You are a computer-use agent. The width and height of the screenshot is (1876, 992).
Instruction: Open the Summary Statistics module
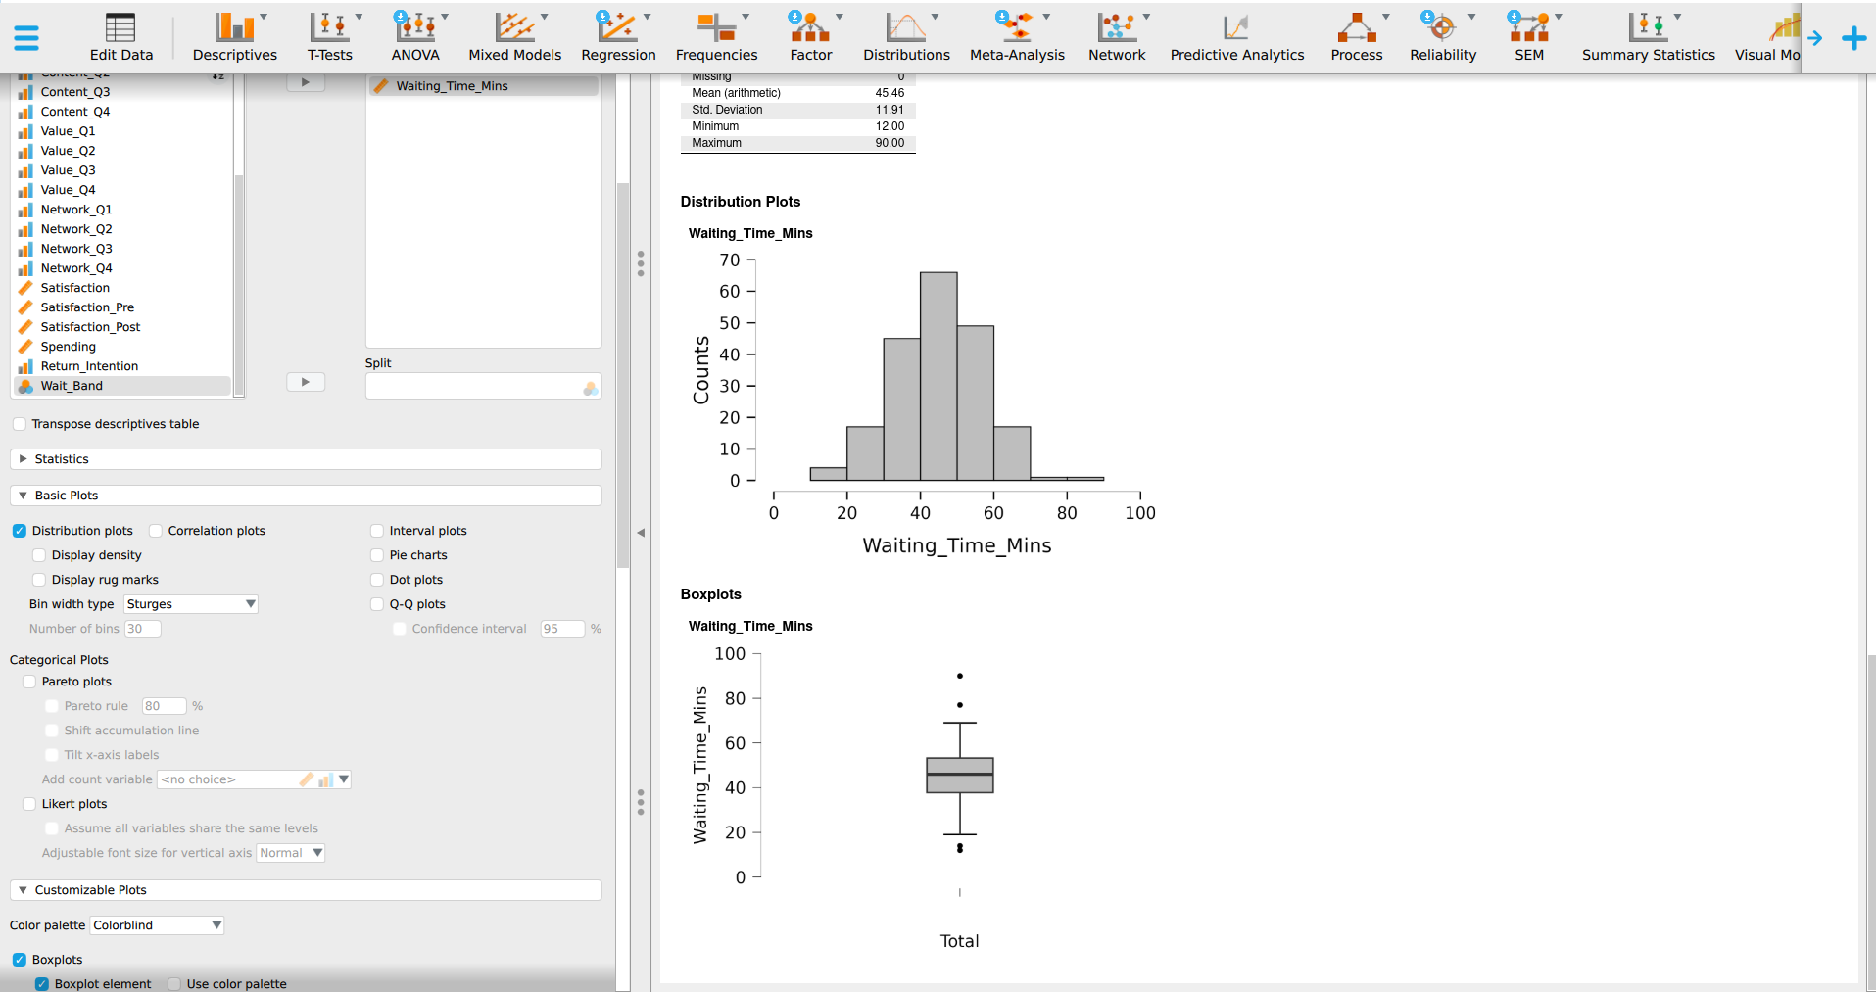click(x=1649, y=37)
